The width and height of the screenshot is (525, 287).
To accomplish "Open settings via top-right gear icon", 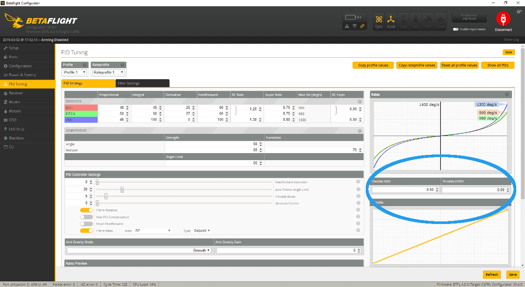I will (x=519, y=11).
